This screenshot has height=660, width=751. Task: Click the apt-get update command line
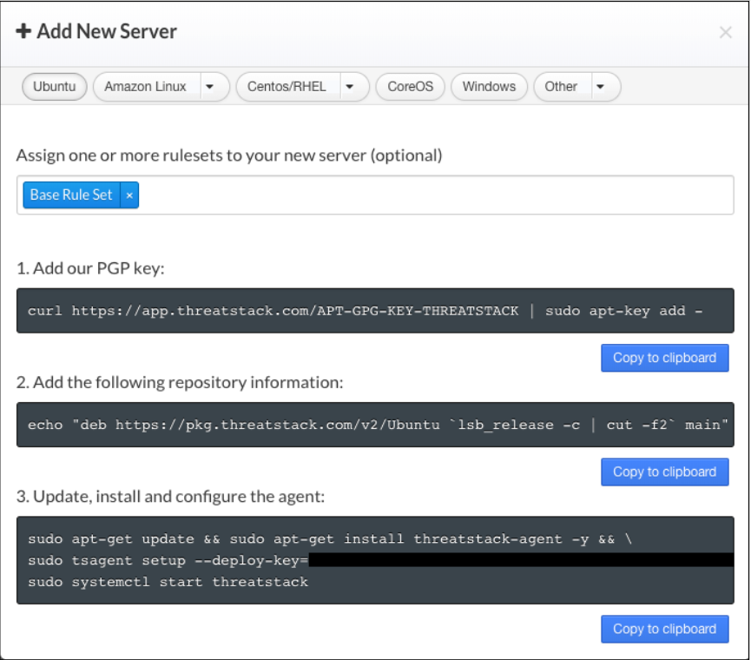click(330, 538)
